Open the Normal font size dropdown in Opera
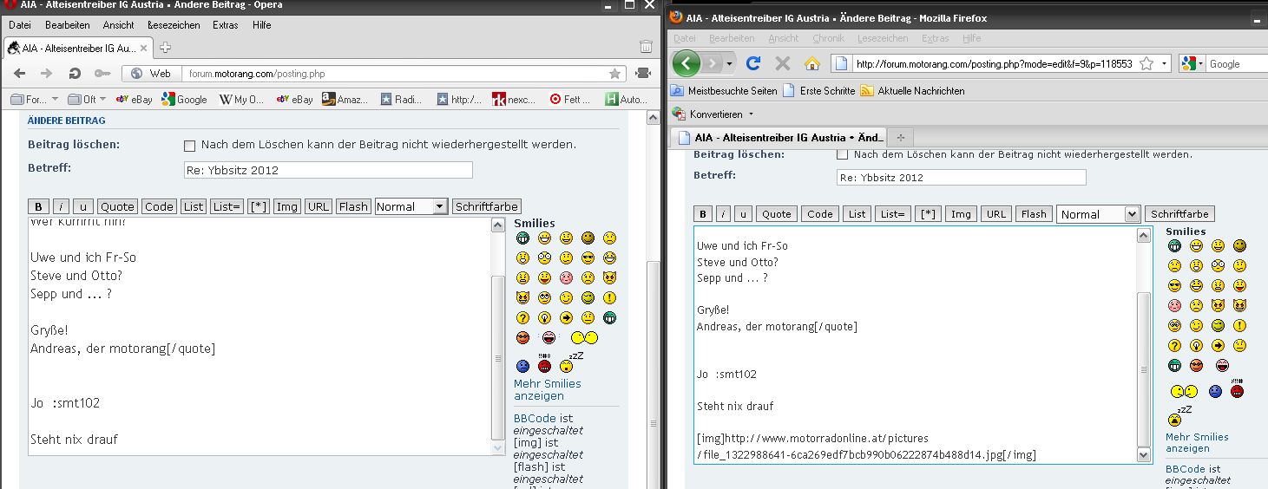 411,206
